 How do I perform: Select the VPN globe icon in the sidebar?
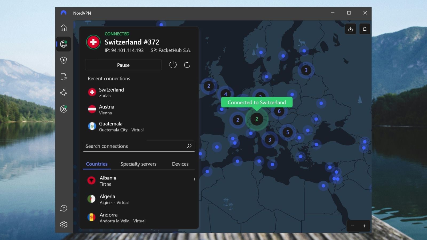click(64, 44)
